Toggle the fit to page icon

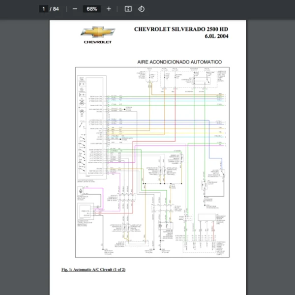coord(128,9)
